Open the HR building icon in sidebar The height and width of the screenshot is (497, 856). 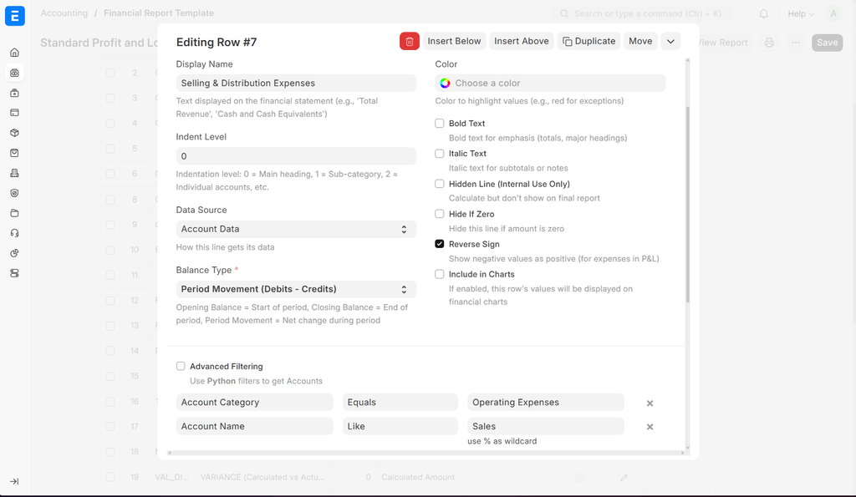coord(14,173)
